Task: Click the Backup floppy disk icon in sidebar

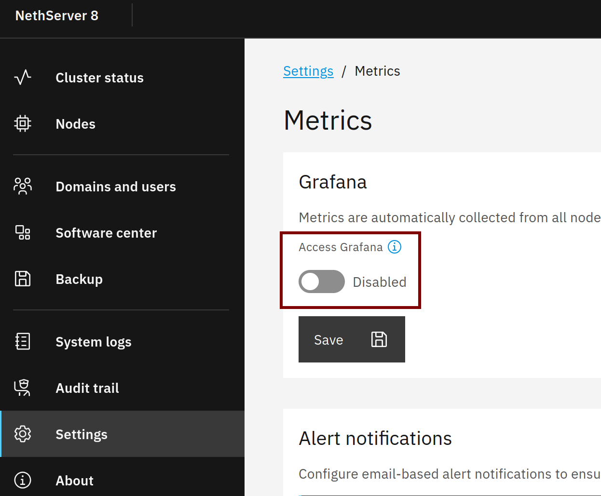Action: point(23,279)
